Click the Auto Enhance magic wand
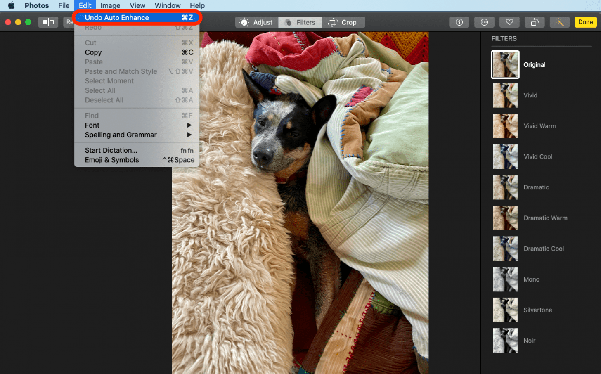Viewport: 601px width, 374px height. coord(559,22)
